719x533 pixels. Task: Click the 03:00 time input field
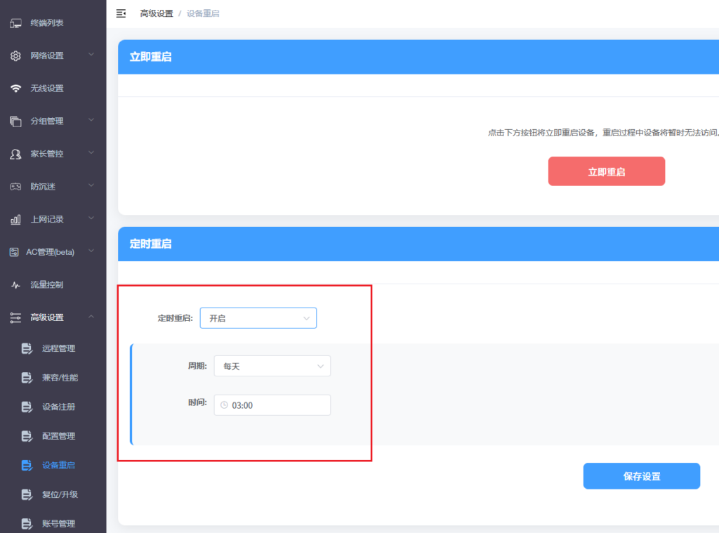click(x=278, y=405)
